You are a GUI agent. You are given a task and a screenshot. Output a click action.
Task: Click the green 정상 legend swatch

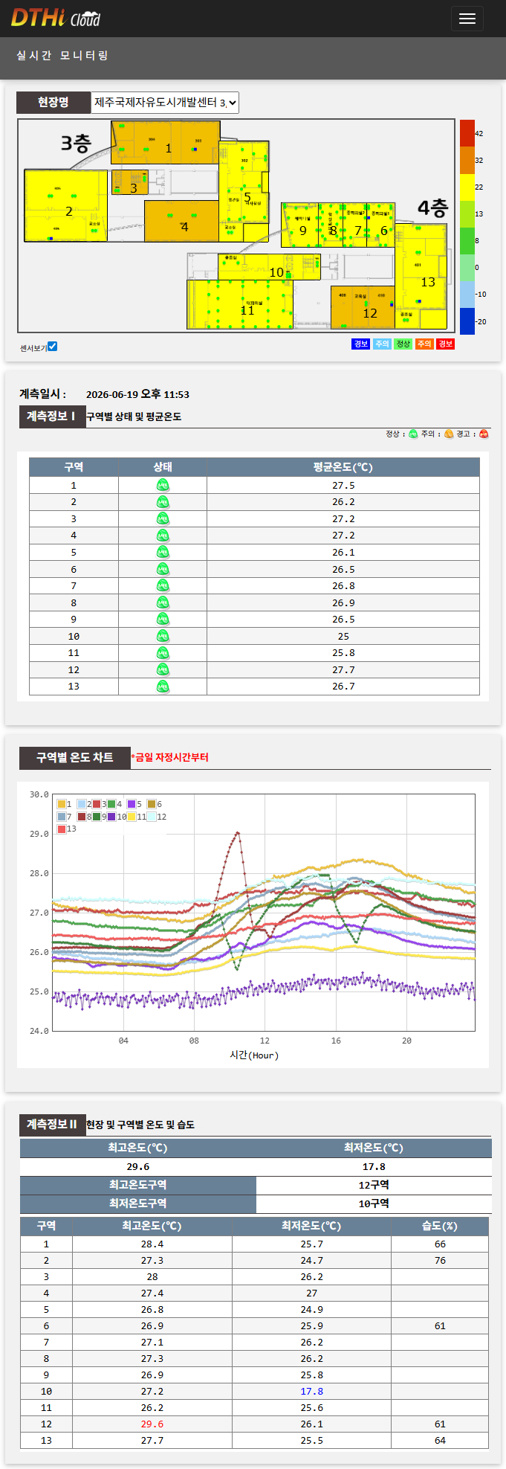pos(403,344)
